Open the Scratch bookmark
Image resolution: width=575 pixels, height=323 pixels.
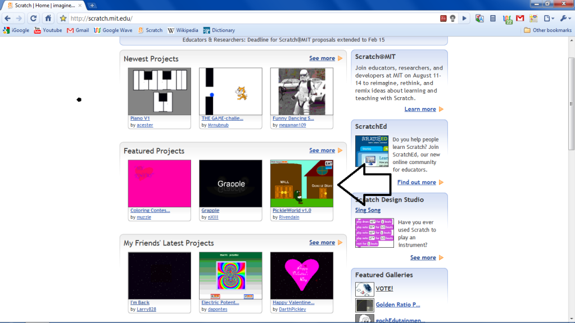pos(150,30)
